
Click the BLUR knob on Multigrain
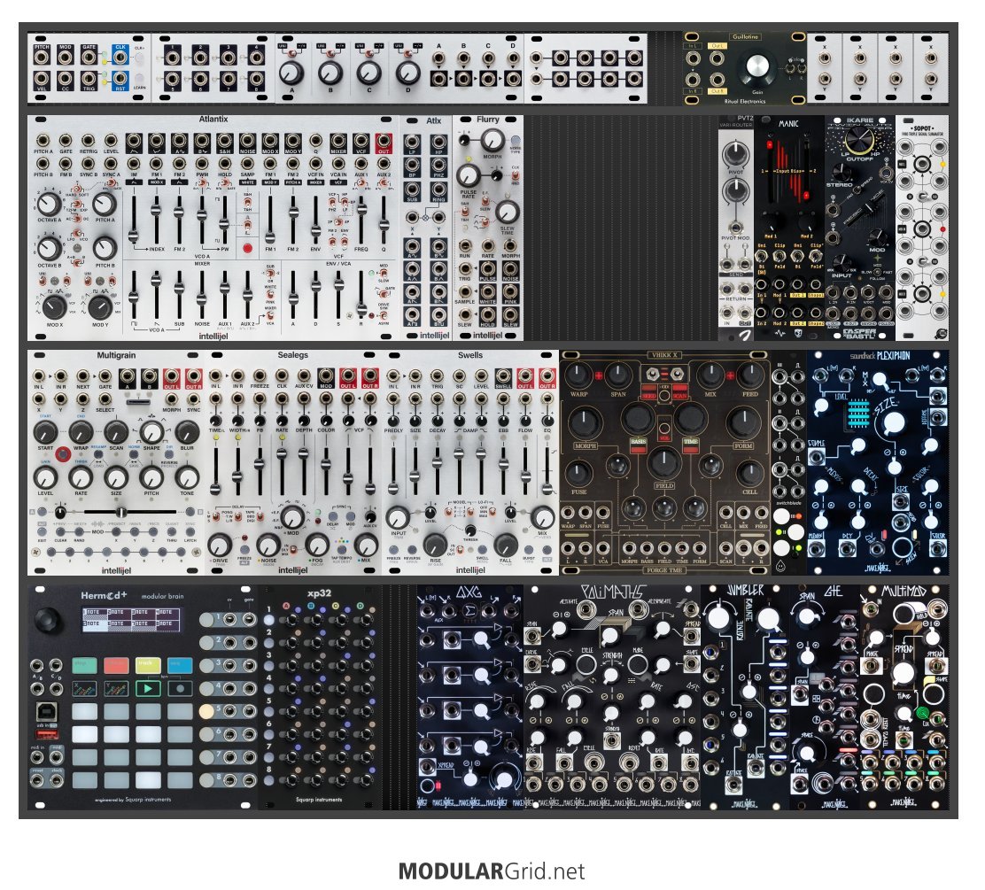click(x=187, y=432)
